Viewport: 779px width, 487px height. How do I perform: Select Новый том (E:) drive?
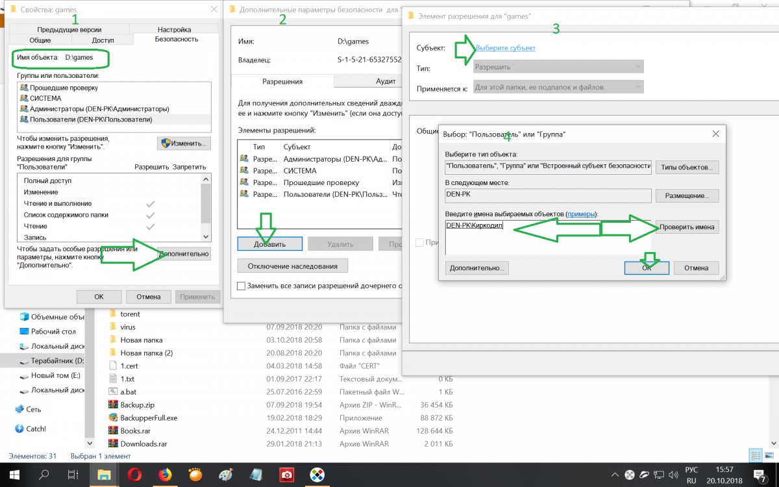point(49,375)
